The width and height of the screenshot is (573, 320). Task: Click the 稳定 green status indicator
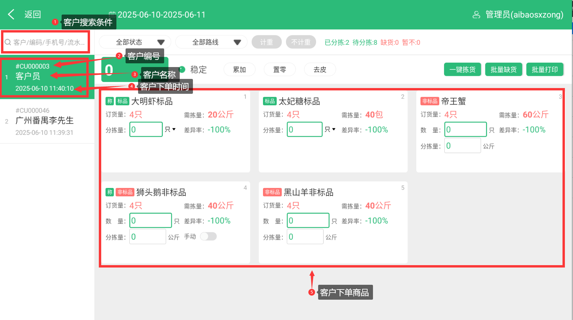[x=182, y=69]
